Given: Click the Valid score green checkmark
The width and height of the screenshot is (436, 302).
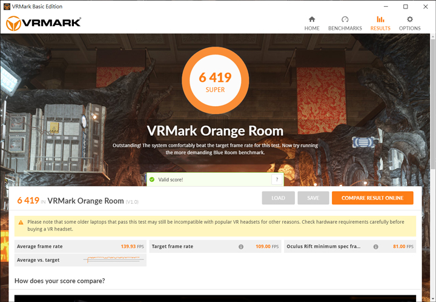Looking at the screenshot, I should (152, 180).
